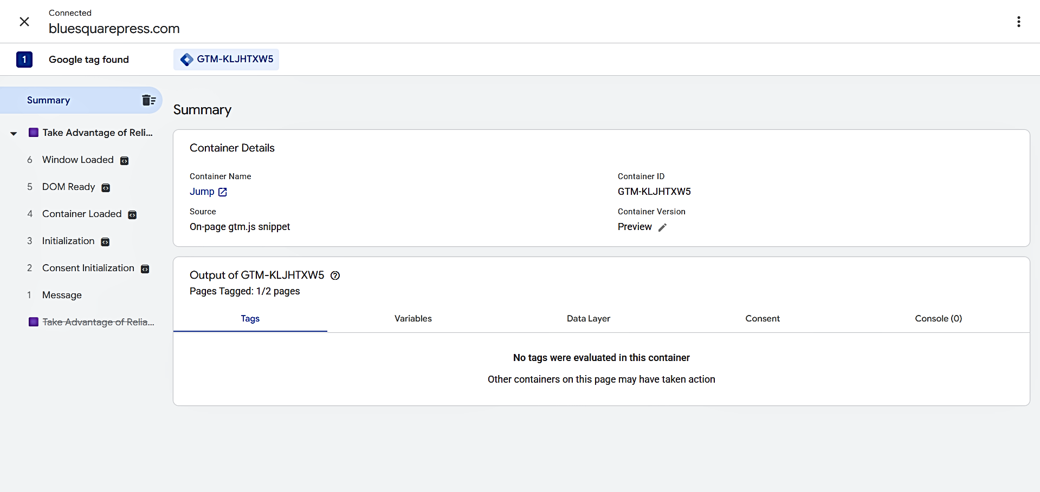Screen dimensions: 1040x492
Task: Close the Tag Assistant debug session
Action: (24, 22)
